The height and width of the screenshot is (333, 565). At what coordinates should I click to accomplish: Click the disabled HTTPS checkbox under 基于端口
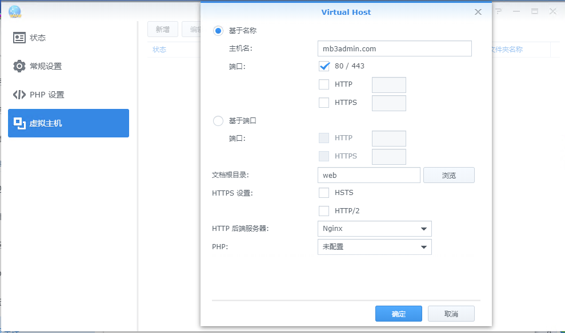click(x=324, y=156)
